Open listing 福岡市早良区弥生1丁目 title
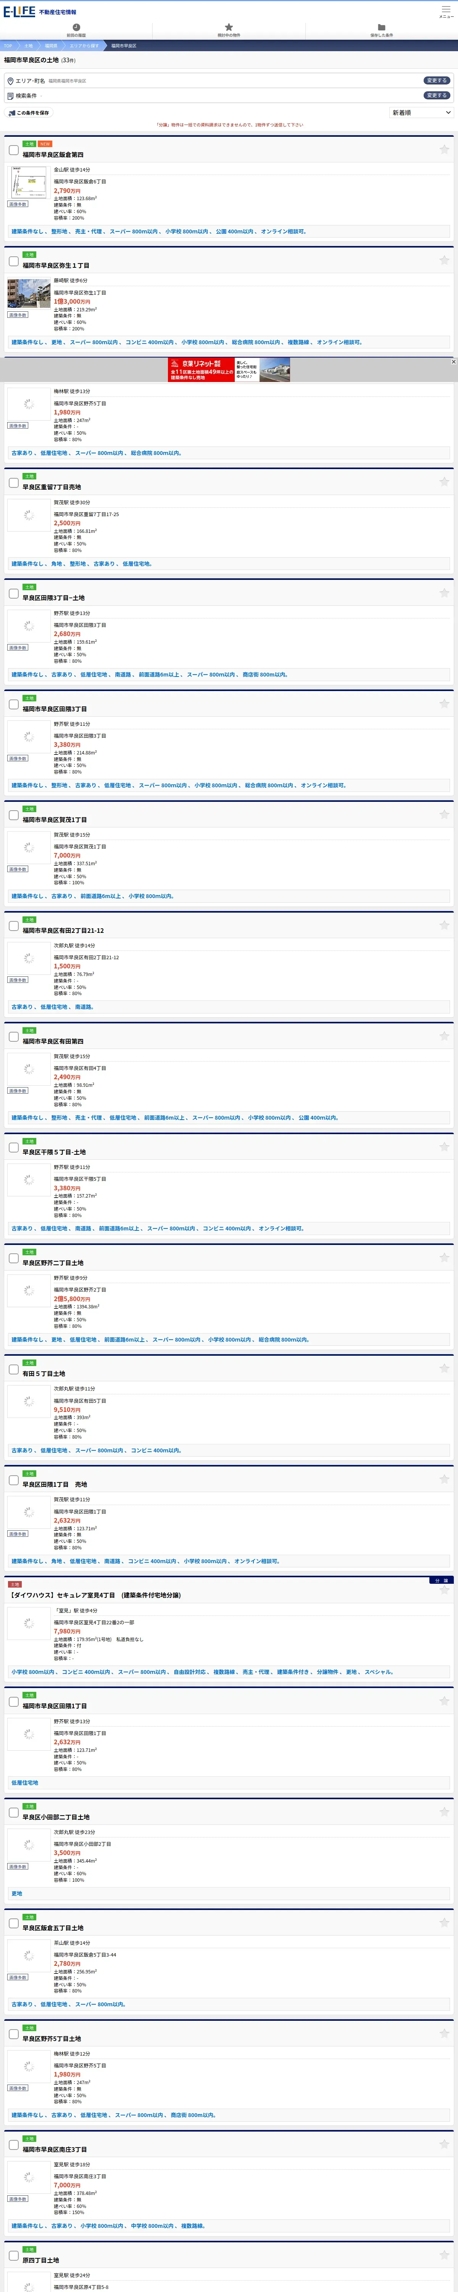 56,265
